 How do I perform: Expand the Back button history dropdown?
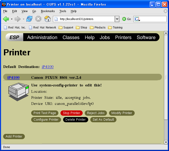tap(12, 19)
